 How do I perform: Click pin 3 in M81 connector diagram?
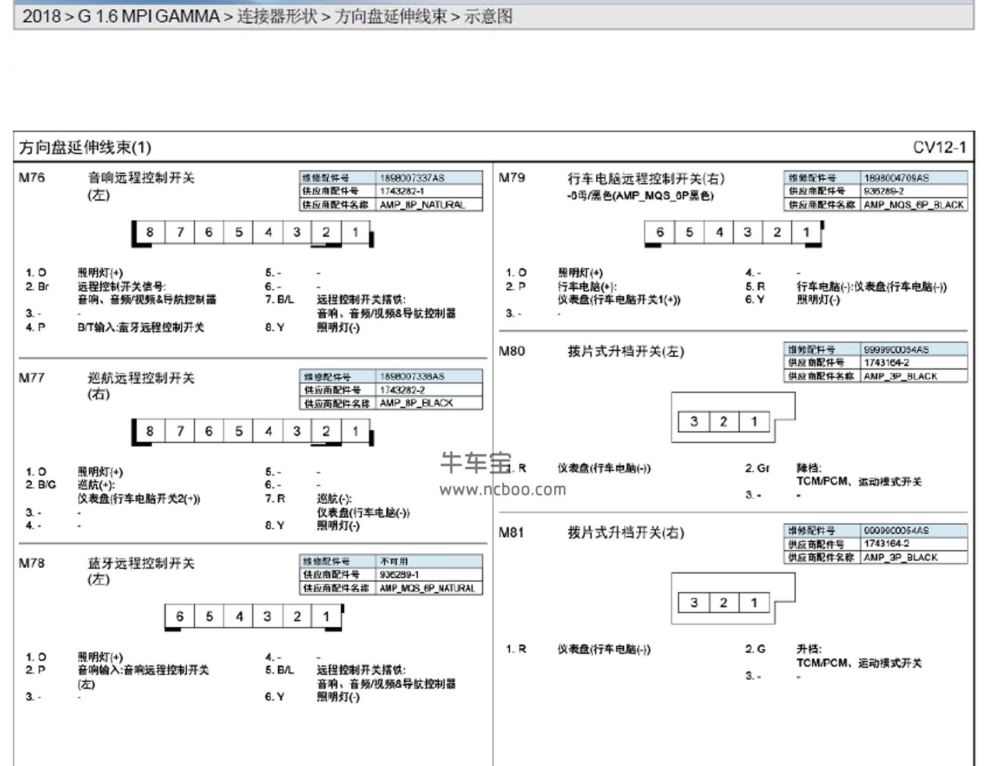point(694,603)
